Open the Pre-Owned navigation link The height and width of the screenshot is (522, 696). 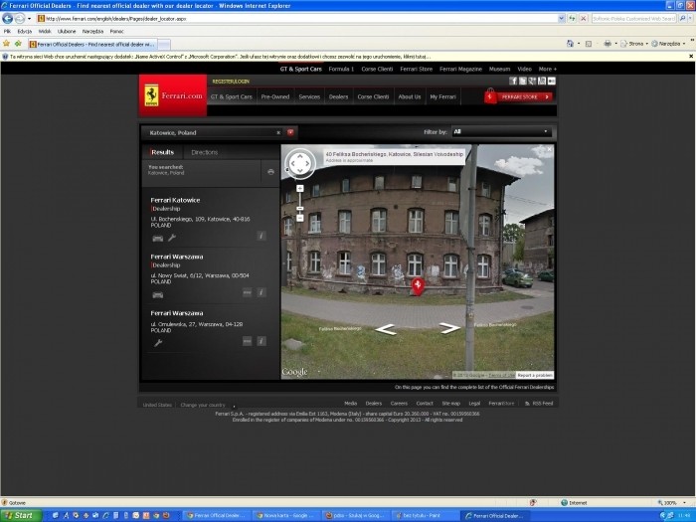pos(274,96)
